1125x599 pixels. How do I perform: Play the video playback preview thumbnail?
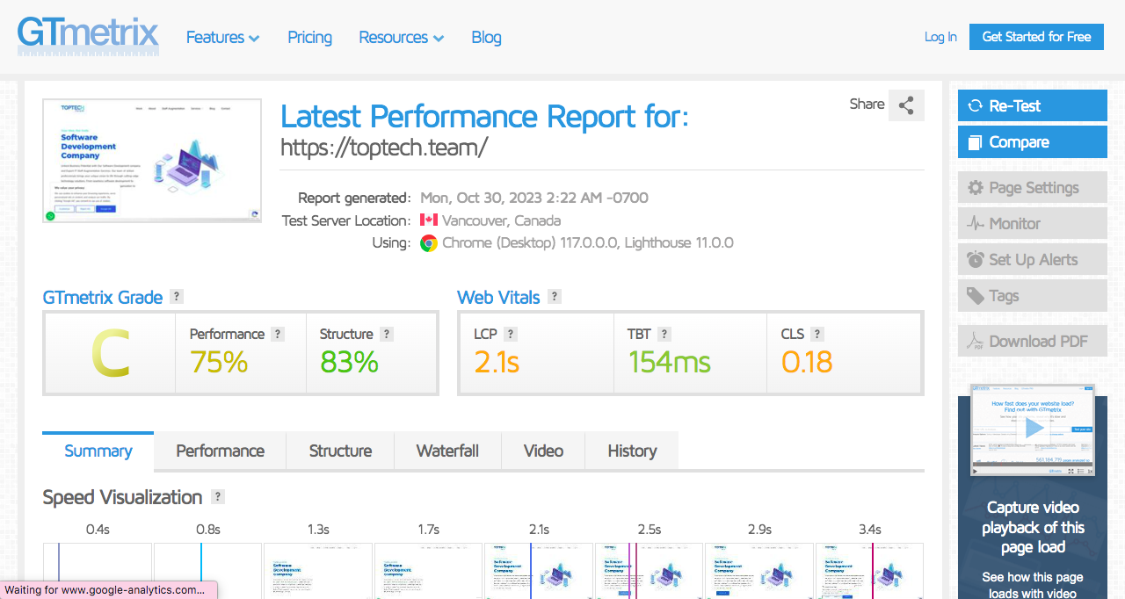pyautogui.click(x=1033, y=429)
